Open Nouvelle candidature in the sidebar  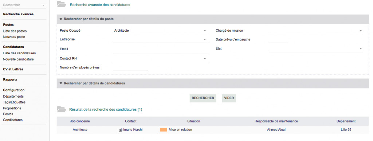point(18,59)
